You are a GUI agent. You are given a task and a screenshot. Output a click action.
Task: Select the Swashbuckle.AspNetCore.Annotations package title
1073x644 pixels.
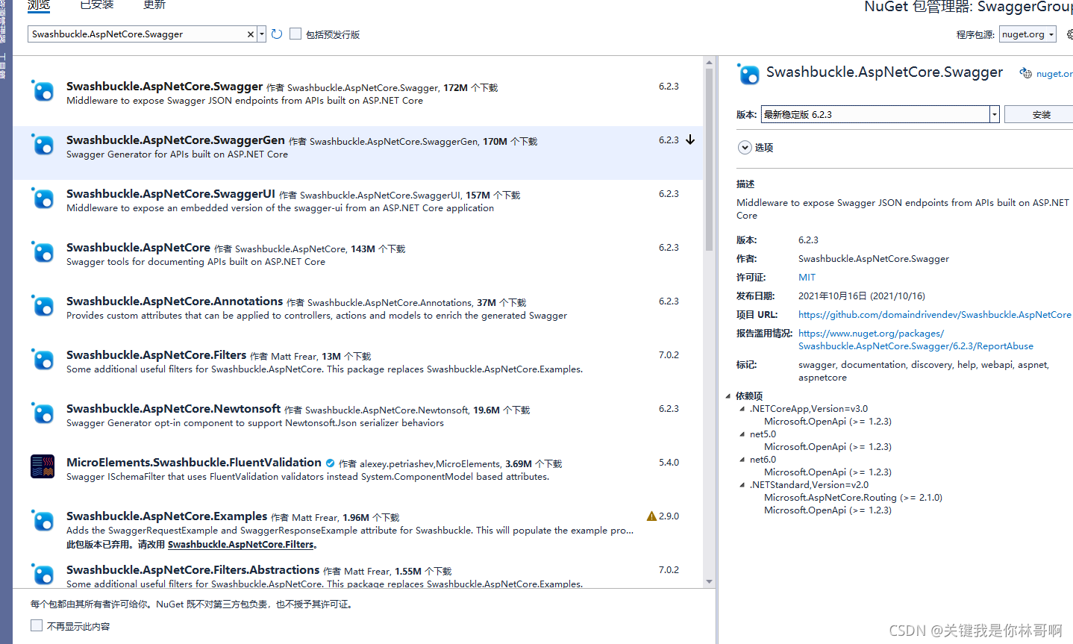click(175, 301)
